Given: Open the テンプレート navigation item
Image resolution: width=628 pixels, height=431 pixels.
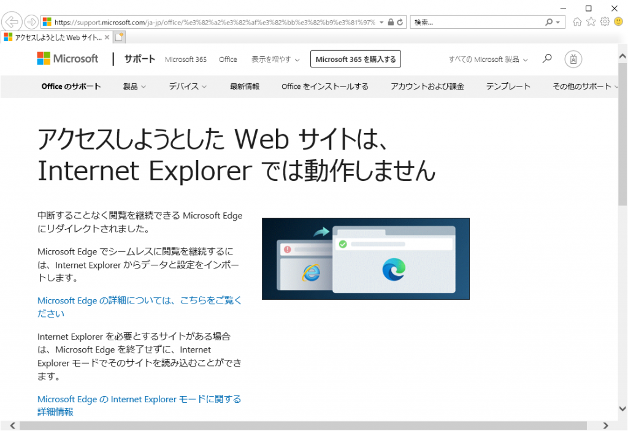Looking at the screenshot, I should (x=508, y=86).
